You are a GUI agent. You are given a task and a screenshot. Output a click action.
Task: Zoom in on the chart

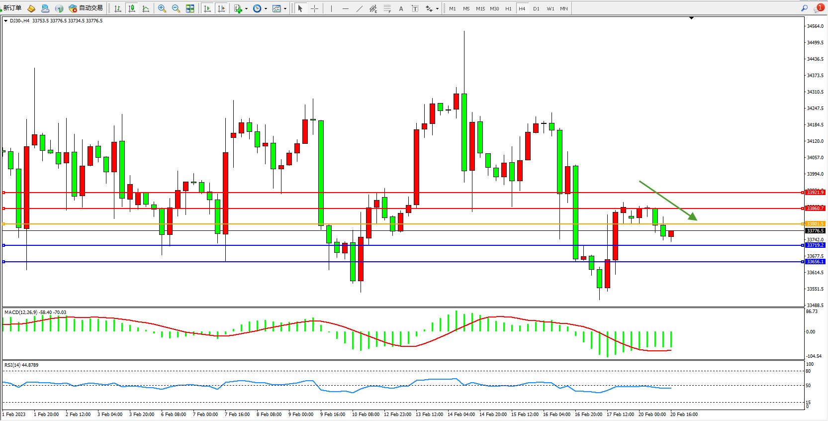tap(162, 8)
